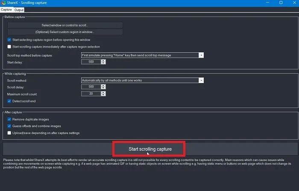
Task: Click the ShareX logo in title bar
Action: coord(3,3)
